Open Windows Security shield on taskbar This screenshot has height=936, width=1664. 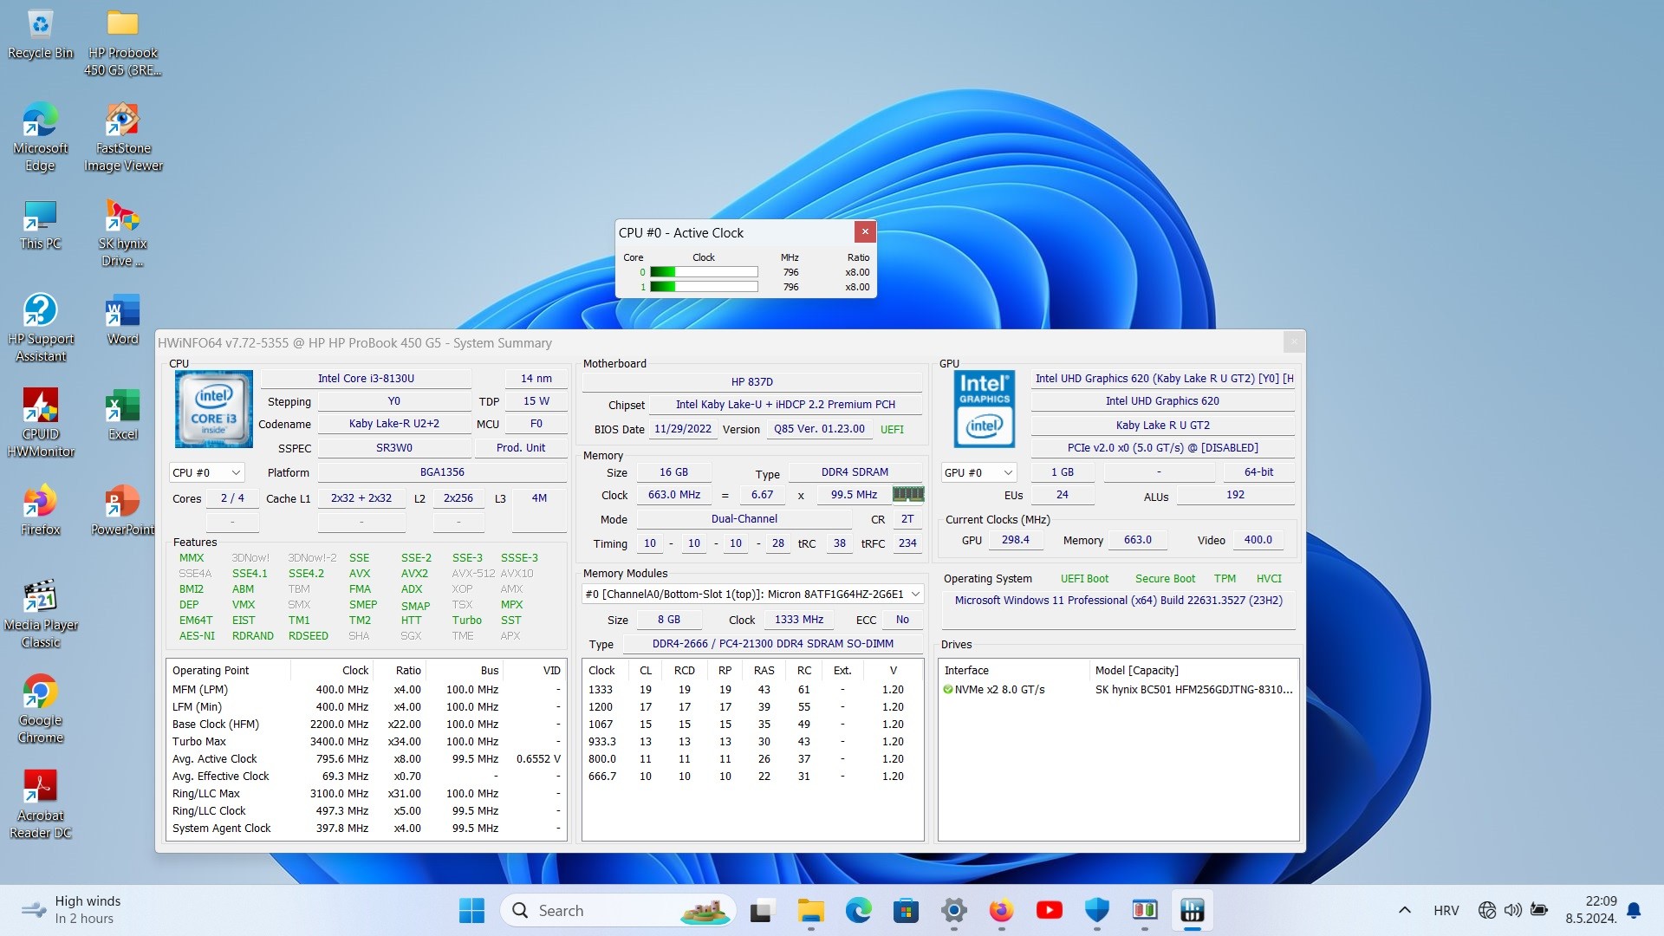(x=1097, y=910)
